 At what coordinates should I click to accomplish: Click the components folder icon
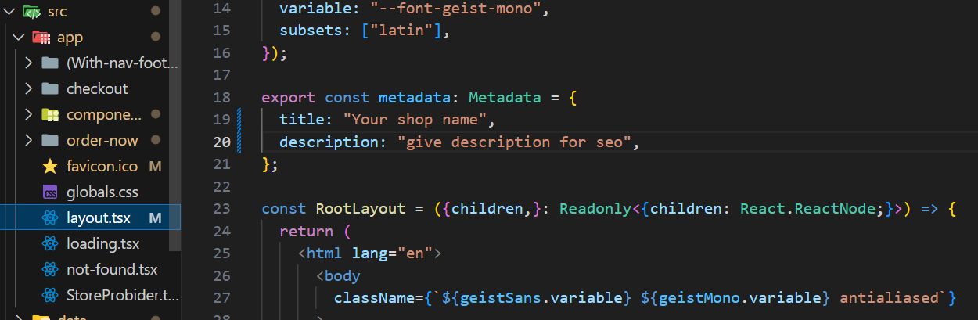[x=50, y=115]
